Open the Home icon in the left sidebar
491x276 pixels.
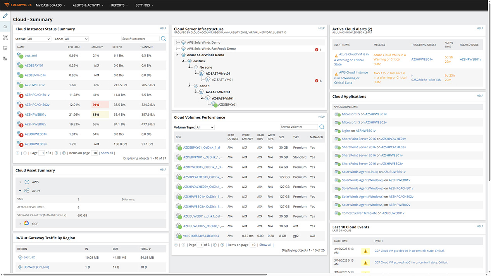pyautogui.click(x=5, y=26)
